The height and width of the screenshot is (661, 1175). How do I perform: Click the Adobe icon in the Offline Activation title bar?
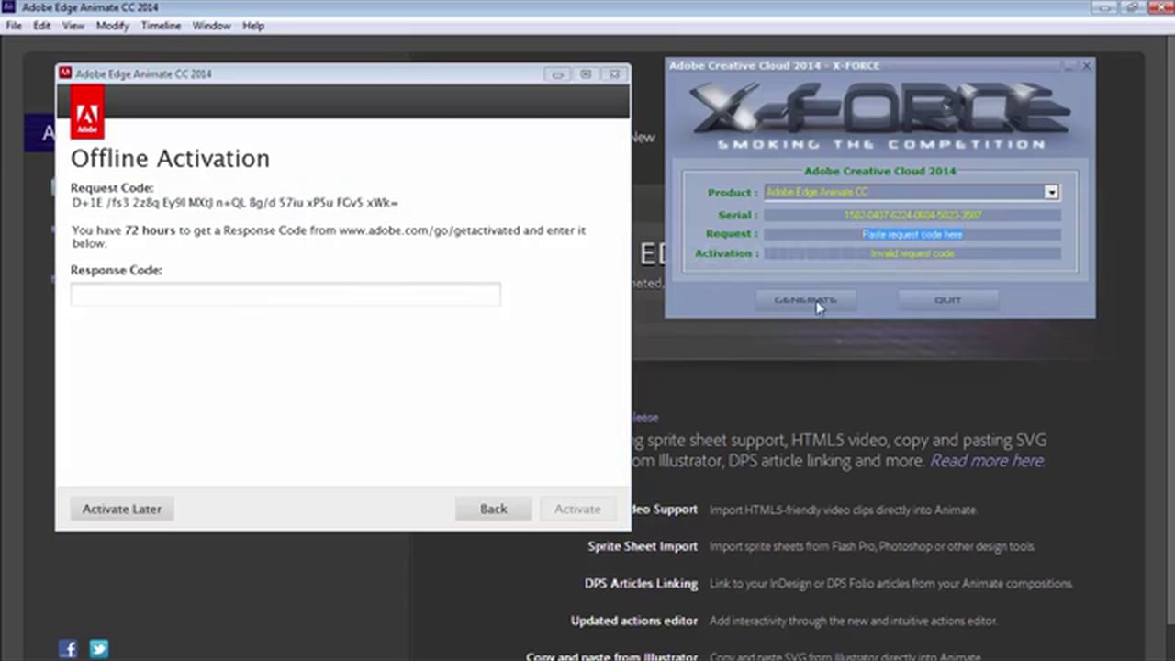(x=65, y=73)
